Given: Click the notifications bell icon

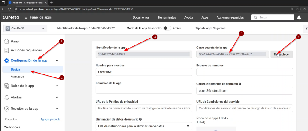Looking at the screenshot, I should tap(299, 18).
